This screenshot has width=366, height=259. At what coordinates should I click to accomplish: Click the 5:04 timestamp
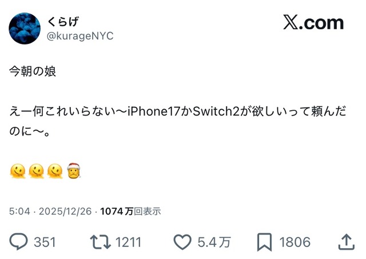(19, 212)
